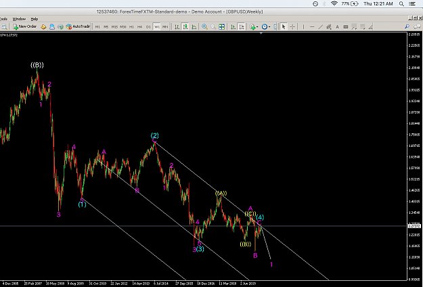Select the yellow ((A)) wave label

point(221,193)
